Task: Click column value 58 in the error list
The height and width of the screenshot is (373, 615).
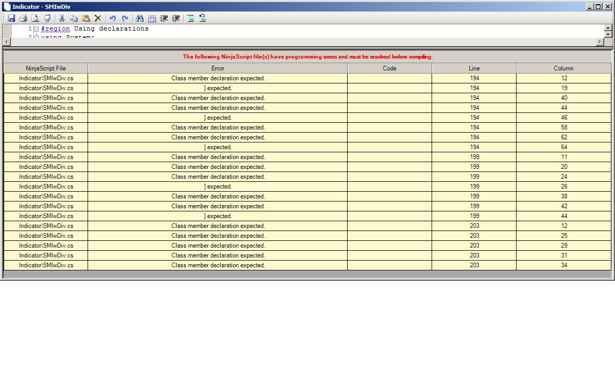Action: [x=564, y=127]
